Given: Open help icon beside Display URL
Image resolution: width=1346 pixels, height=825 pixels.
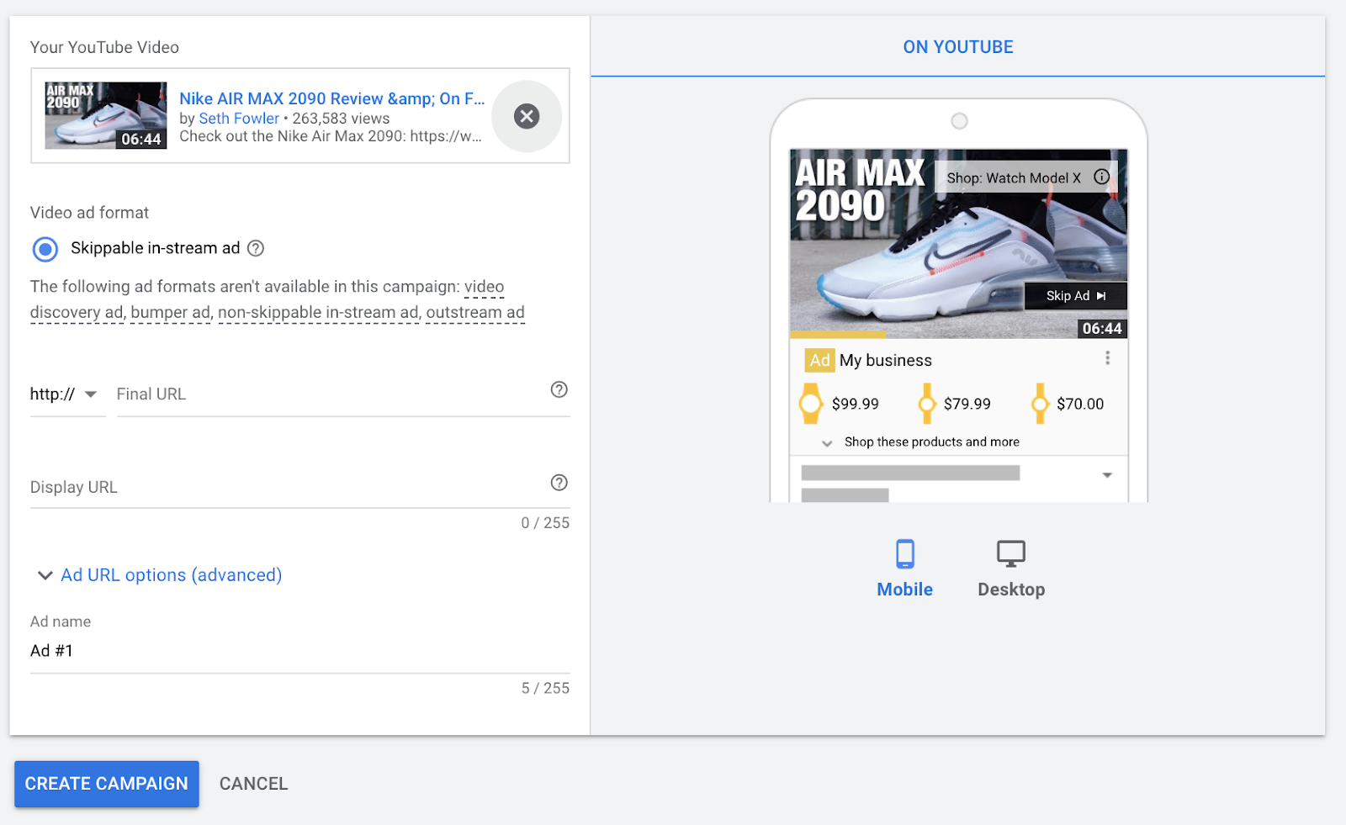Looking at the screenshot, I should point(559,483).
